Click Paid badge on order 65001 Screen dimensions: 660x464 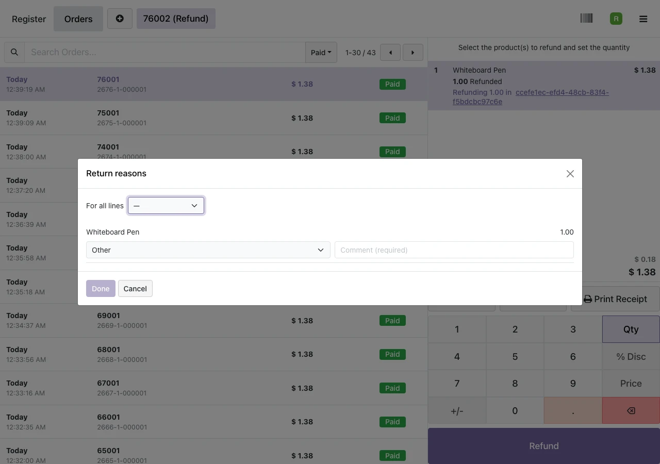[x=392, y=456]
